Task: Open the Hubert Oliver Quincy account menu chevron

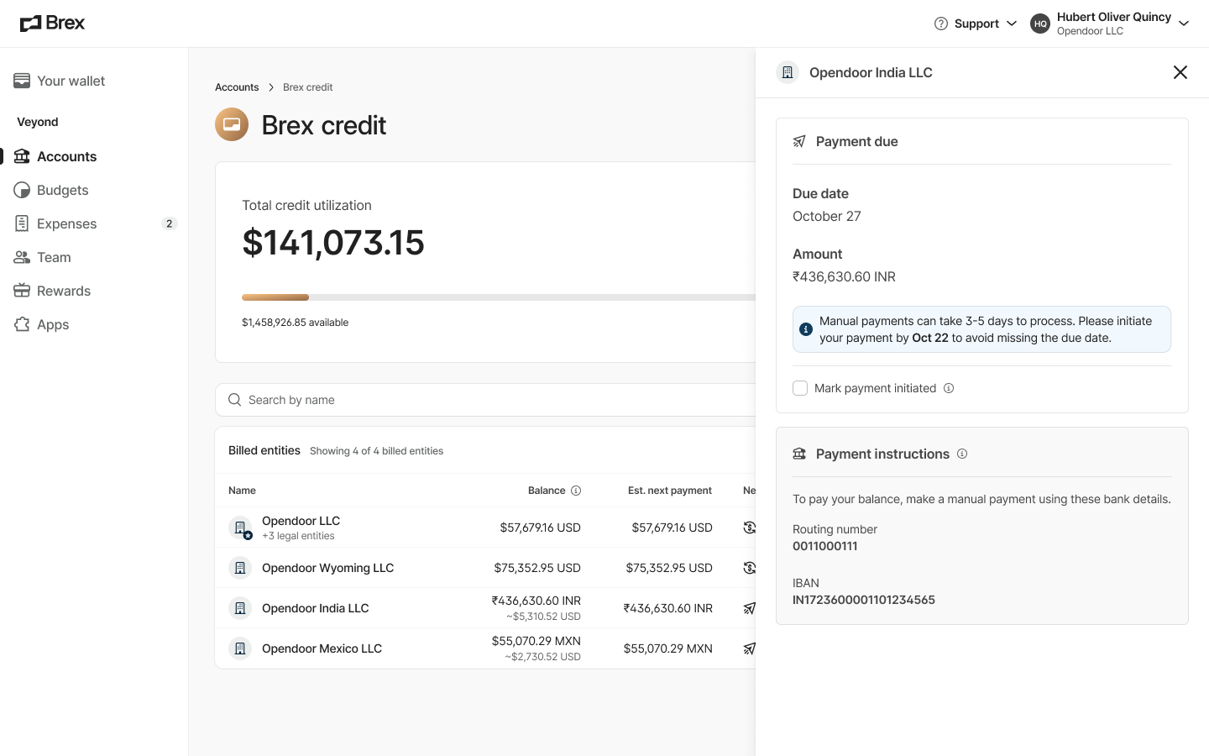Action: (1184, 24)
